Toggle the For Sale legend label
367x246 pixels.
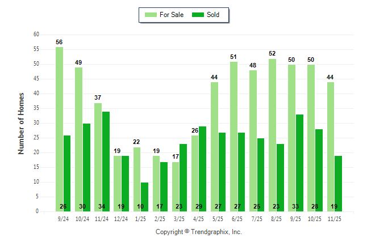[x=172, y=15]
